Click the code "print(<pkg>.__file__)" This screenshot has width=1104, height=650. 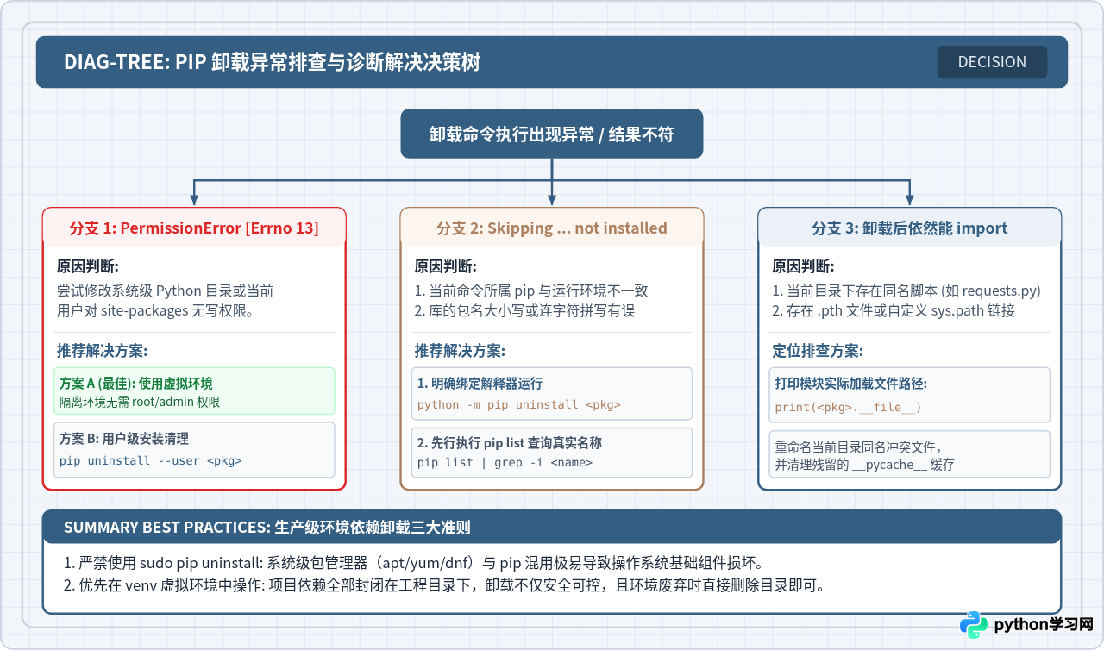[x=849, y=407]
